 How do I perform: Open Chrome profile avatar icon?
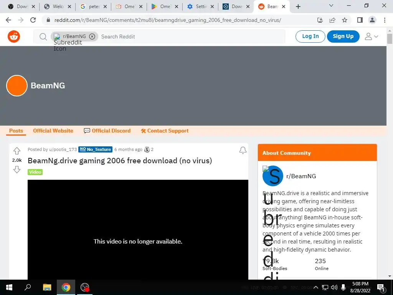tap(372, 20)
